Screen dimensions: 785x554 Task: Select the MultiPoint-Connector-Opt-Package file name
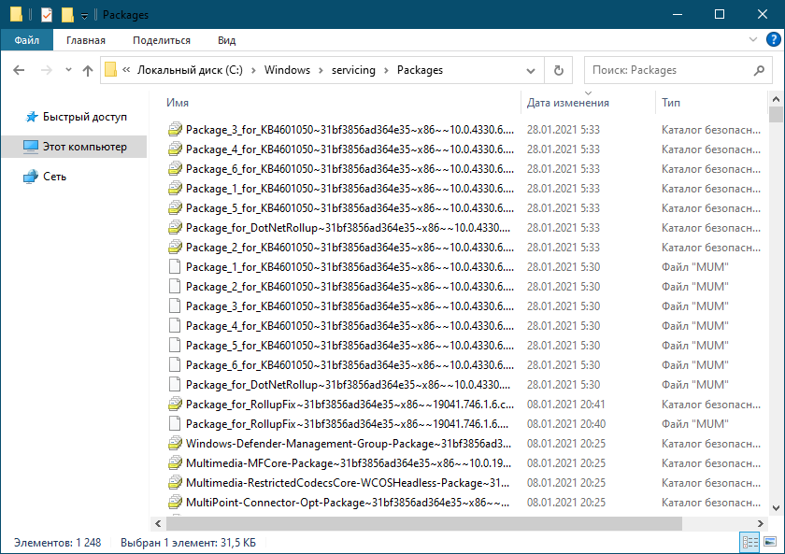pos(348,503)
